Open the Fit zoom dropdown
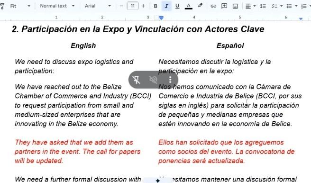Image resolution: width=311 pixels, height=183 pixels. click(20, 6)
